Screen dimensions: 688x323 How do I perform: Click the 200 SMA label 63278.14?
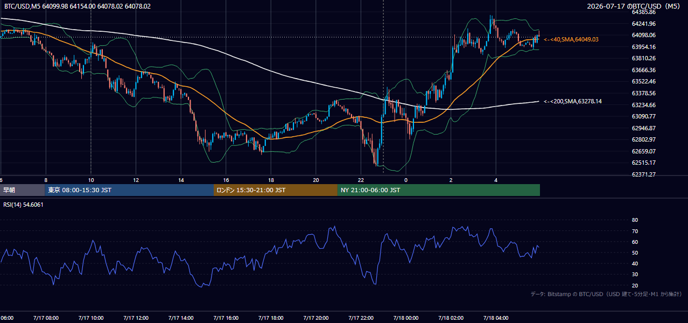(x=573, y=101)
